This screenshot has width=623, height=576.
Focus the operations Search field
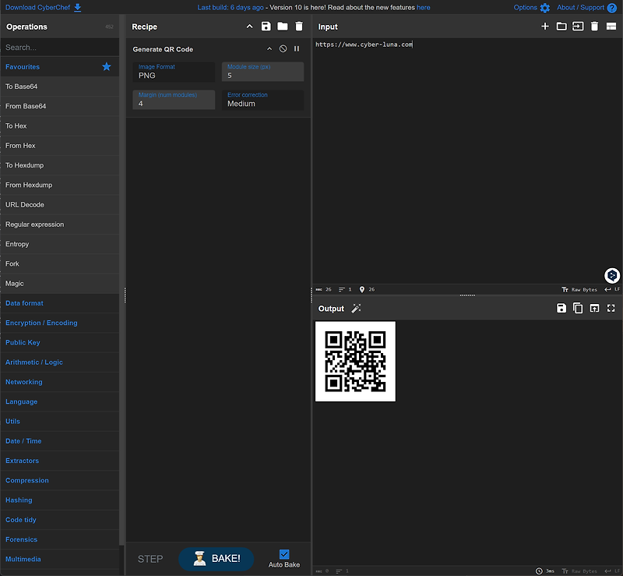coord(60,48)
